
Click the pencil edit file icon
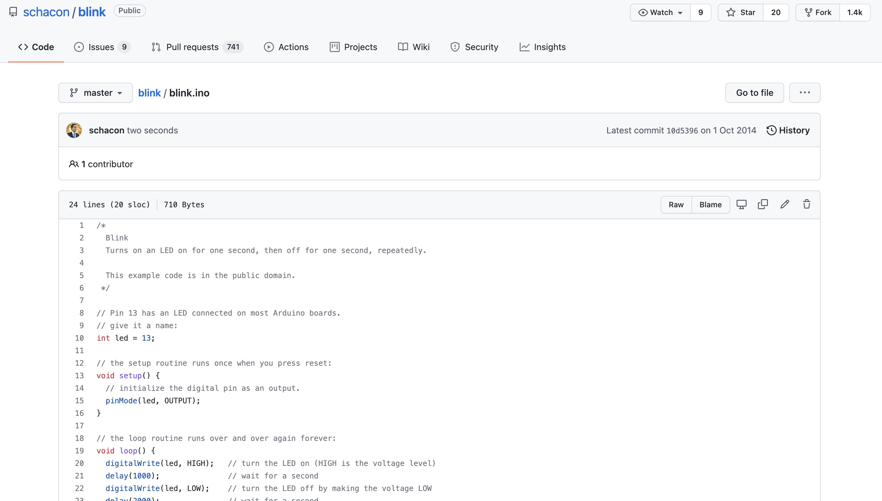coord(785,204)
